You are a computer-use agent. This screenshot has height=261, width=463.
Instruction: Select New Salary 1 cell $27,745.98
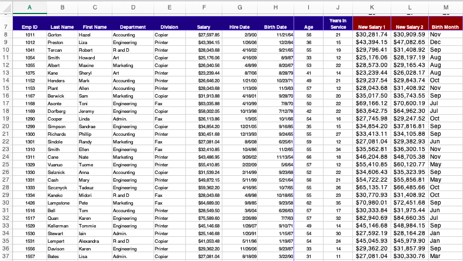pyautogui.click(x=372, y=119)
